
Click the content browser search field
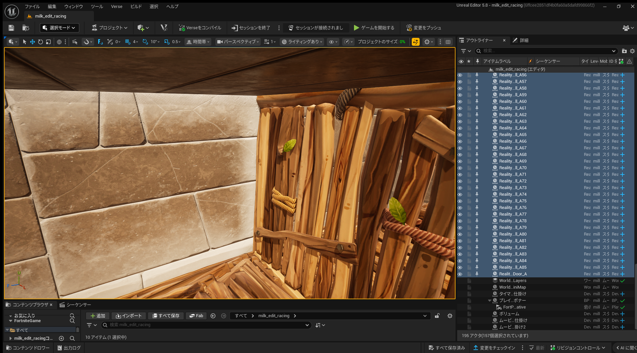(x=206, y=325)
